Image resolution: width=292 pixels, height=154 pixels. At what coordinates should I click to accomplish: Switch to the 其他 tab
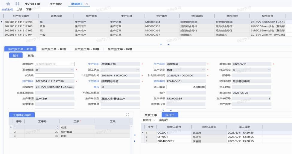31,55
